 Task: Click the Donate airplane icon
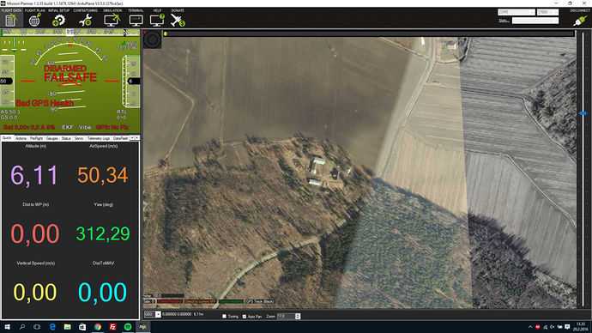click(178, 20)
